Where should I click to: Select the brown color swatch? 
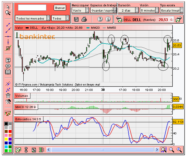pyautogui.click(x=6, y=131)
